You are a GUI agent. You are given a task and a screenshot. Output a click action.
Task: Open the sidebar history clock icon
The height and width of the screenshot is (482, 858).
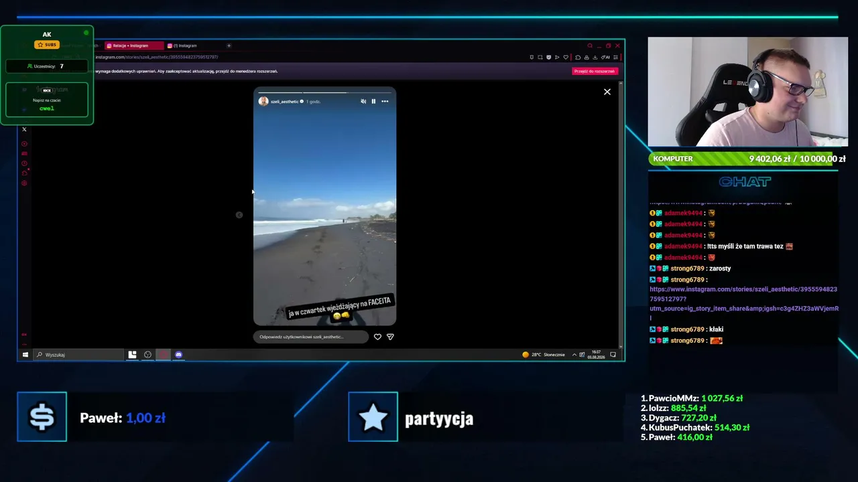[24, 163]
